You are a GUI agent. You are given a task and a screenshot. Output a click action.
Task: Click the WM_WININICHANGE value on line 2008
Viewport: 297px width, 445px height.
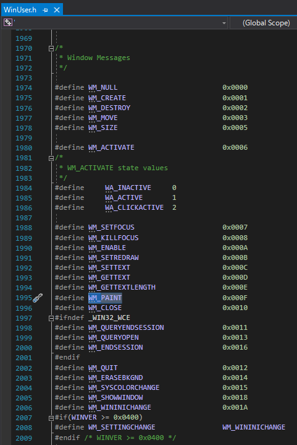(x=254, y=427)
